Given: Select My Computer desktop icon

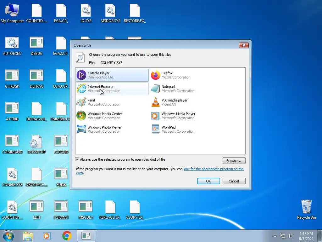Looking at the screenshot, I should (12, 13).
